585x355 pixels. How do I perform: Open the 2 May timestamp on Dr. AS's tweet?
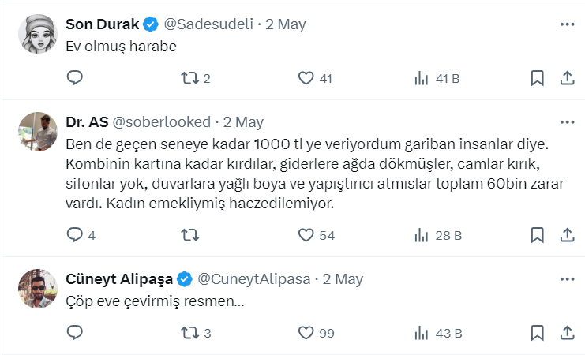(243, 122)
